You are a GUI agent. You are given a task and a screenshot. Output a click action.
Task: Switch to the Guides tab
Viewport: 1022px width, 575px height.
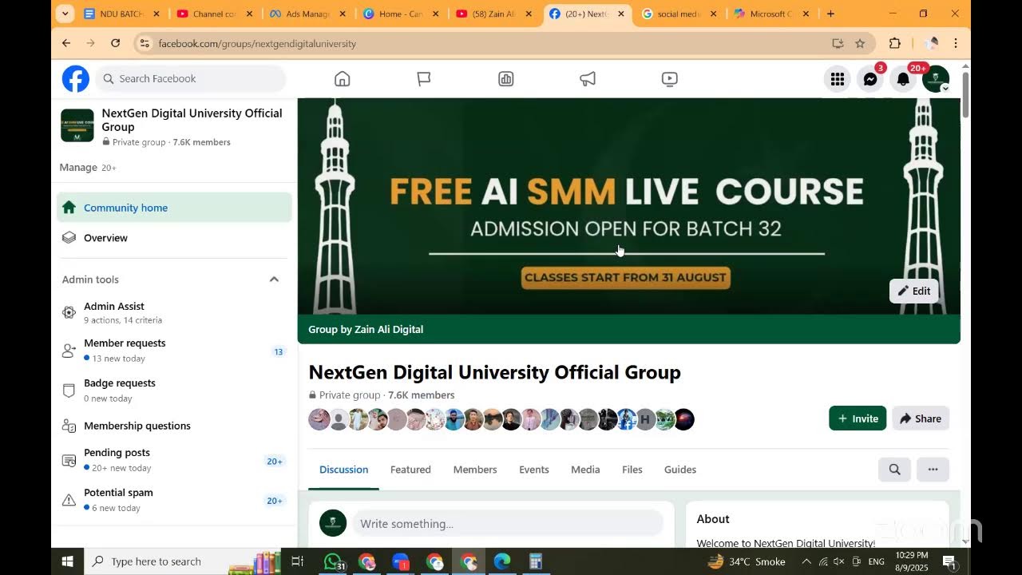680,470
